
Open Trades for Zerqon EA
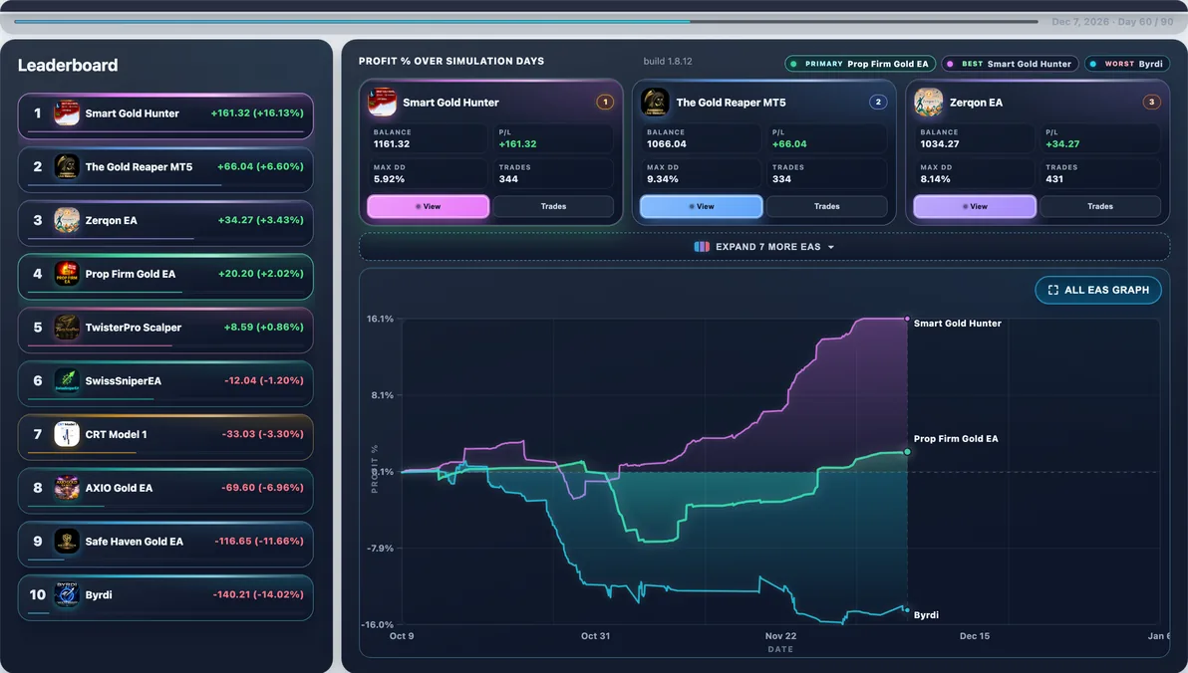[1100, 207]
